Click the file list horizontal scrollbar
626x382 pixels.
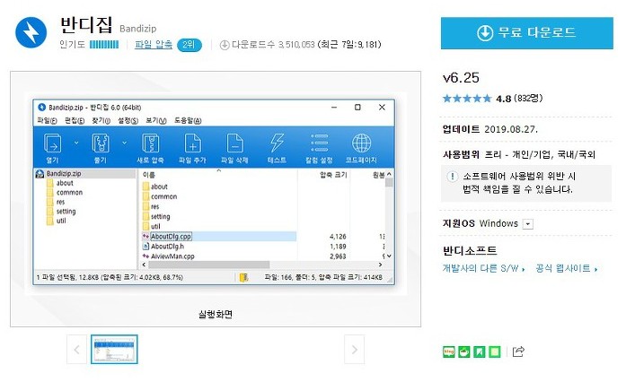point(208,265)
